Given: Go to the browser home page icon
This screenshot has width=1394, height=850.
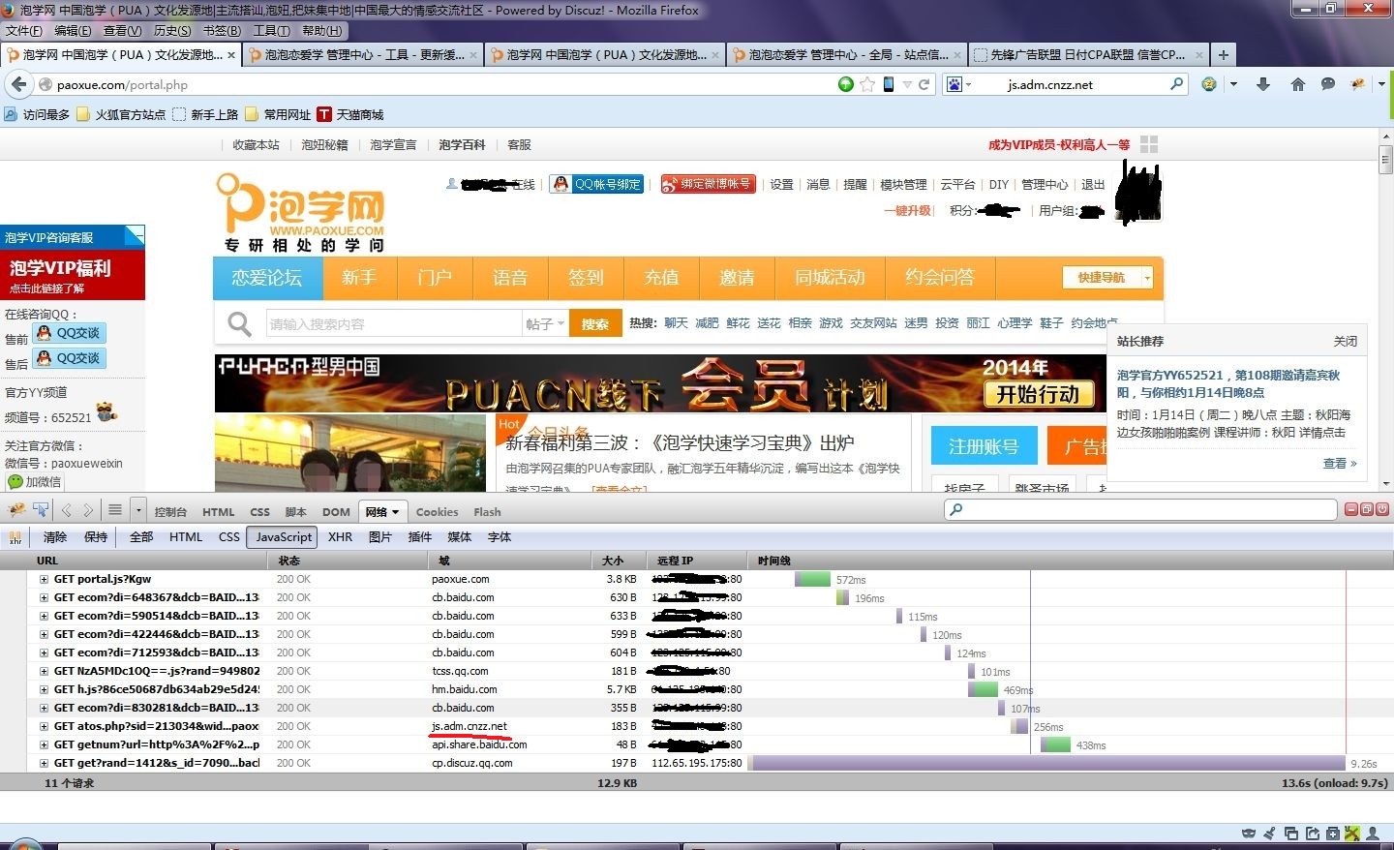Looking at the screenshot, I should (1298, 84).
